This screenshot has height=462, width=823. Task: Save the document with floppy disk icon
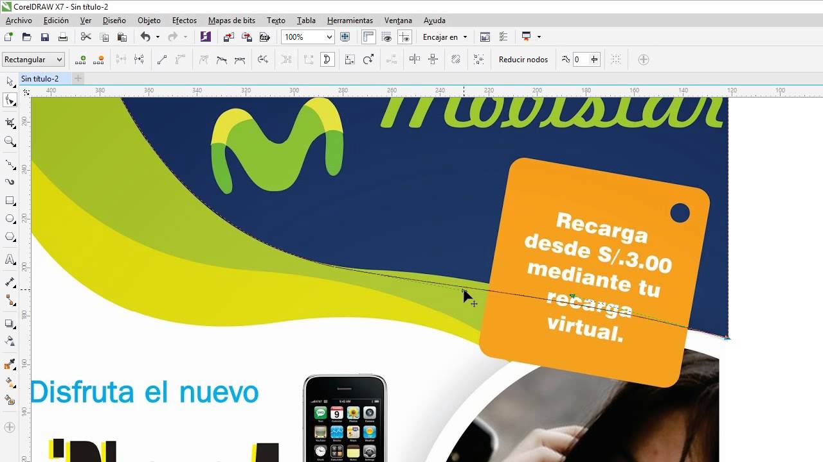[44, 37]
